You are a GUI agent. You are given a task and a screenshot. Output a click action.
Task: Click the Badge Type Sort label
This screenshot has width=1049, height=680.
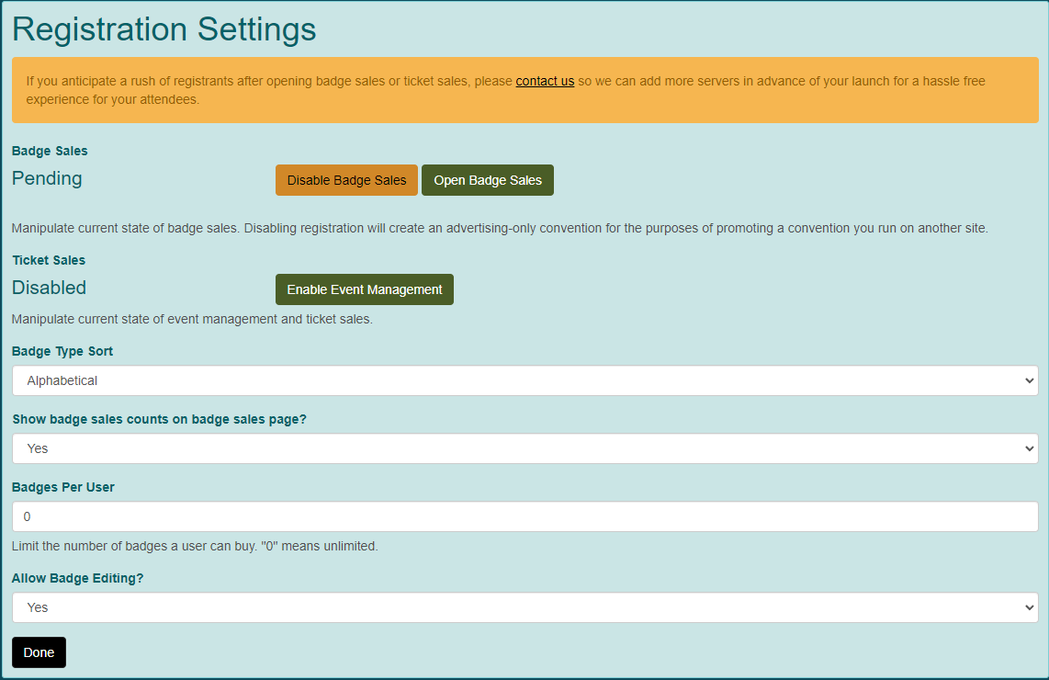coord(62,351)
